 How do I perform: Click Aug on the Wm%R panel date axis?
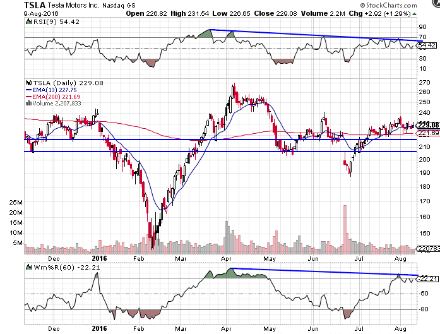click(x=400, y=329)
